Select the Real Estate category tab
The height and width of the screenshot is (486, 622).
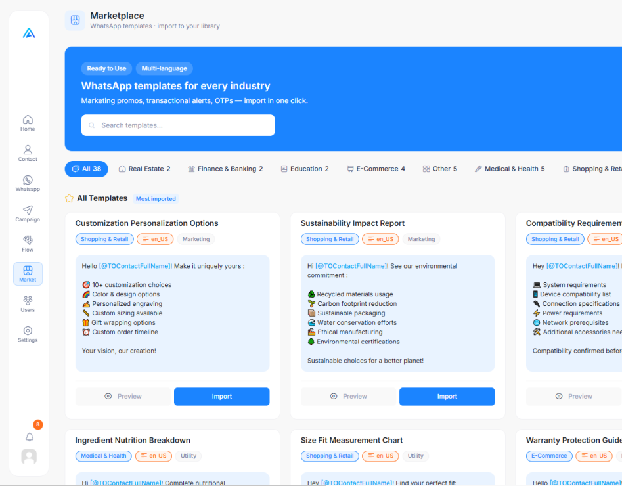click(x=144, y=169)
